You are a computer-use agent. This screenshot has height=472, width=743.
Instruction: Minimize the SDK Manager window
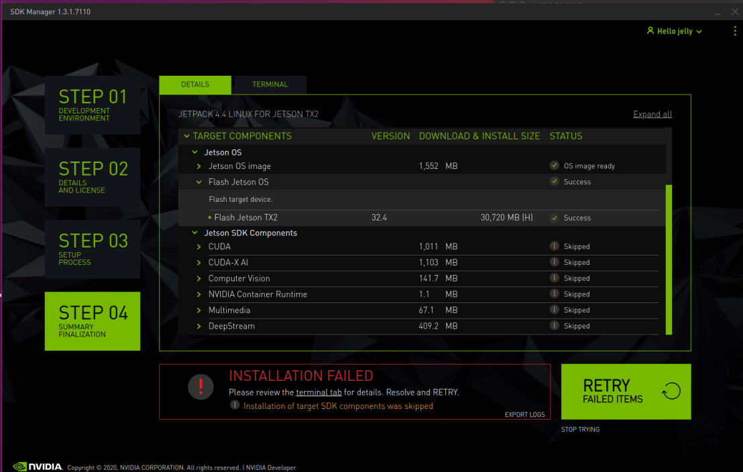[x=718, y=13]
